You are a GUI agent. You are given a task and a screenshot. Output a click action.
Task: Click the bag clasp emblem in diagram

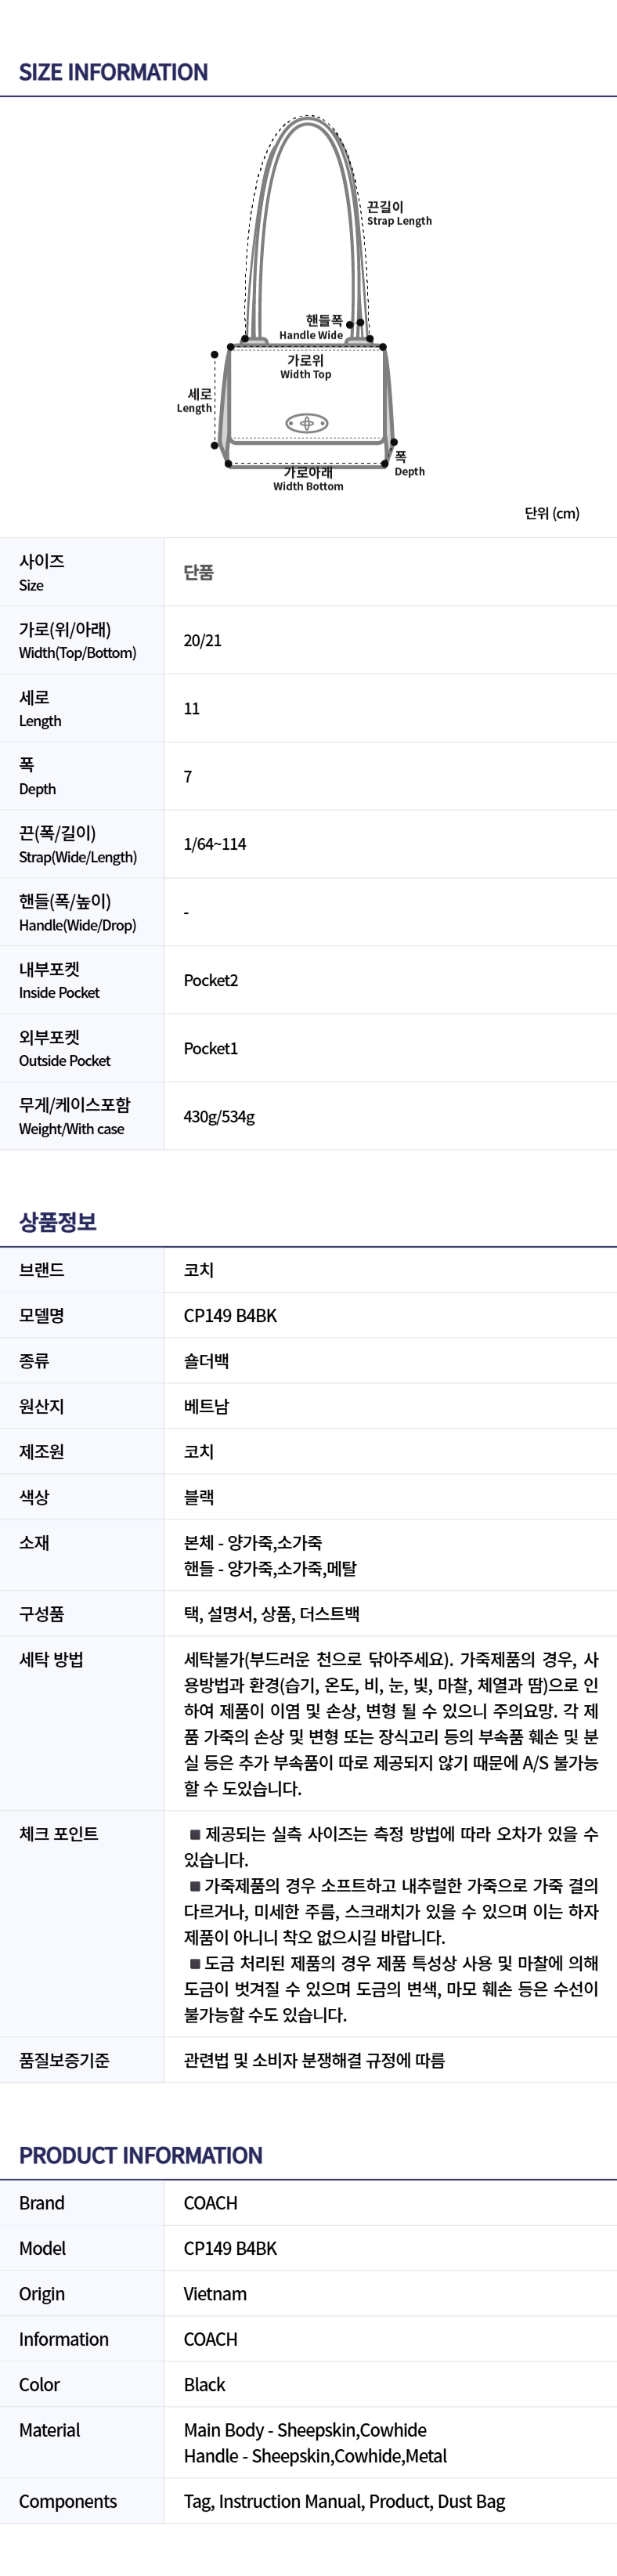(307, 423)
